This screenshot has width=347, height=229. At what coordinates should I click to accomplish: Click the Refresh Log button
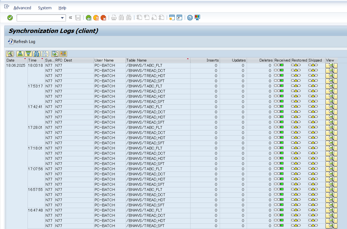click(x=22, y=42)
